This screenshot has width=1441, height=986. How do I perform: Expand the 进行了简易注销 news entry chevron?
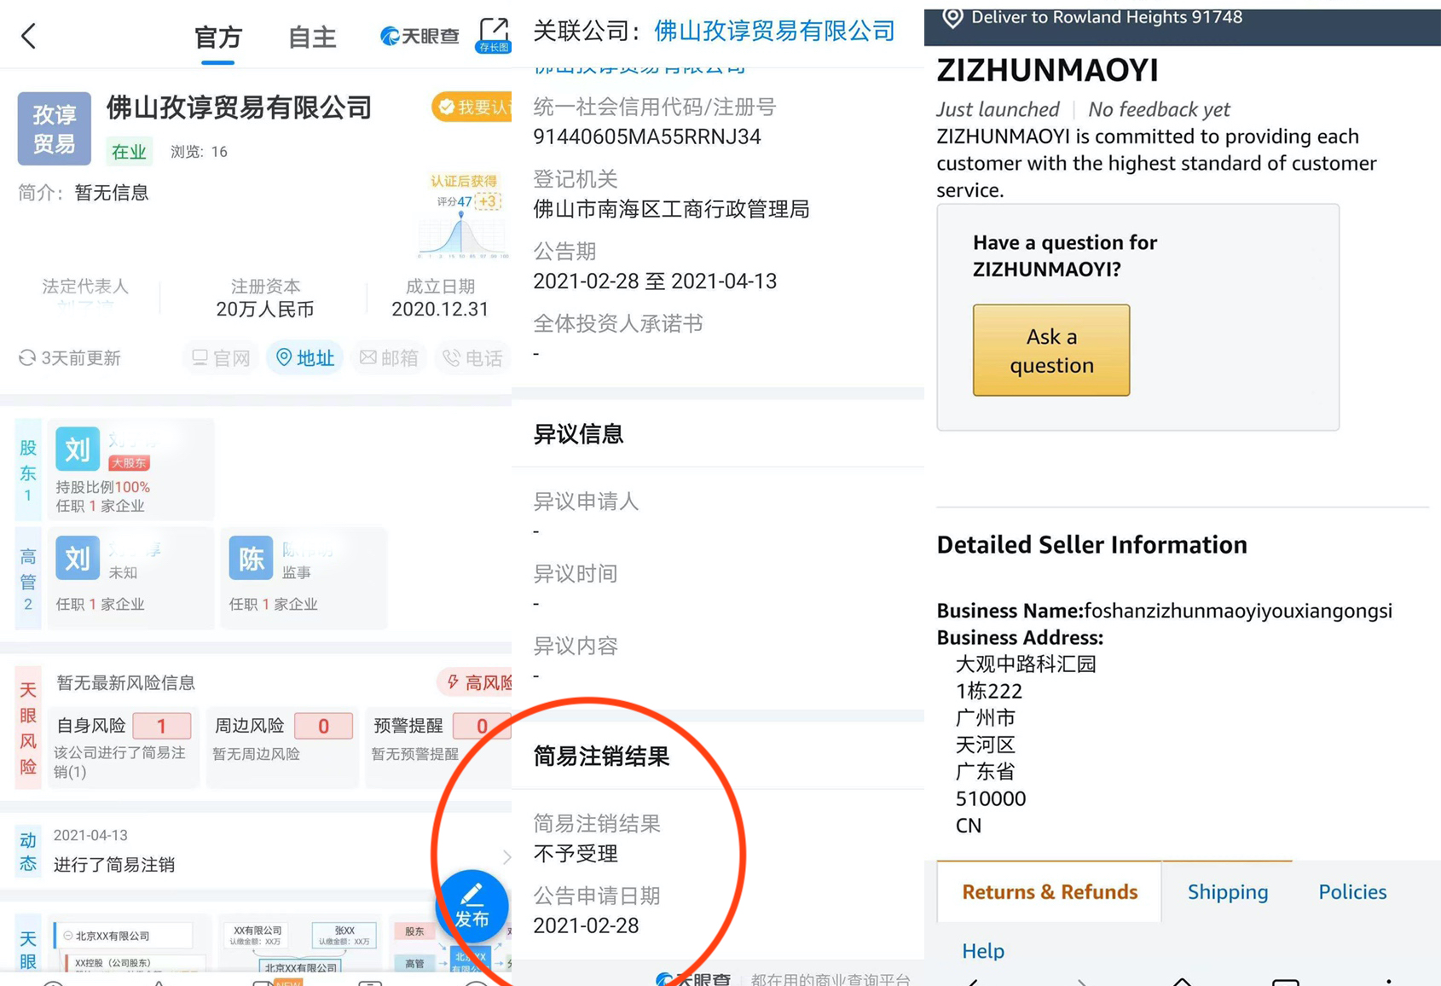[x=506, y=856]
